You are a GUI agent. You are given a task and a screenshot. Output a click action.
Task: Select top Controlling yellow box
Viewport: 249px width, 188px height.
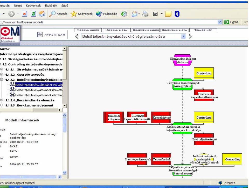click(204, 73)
